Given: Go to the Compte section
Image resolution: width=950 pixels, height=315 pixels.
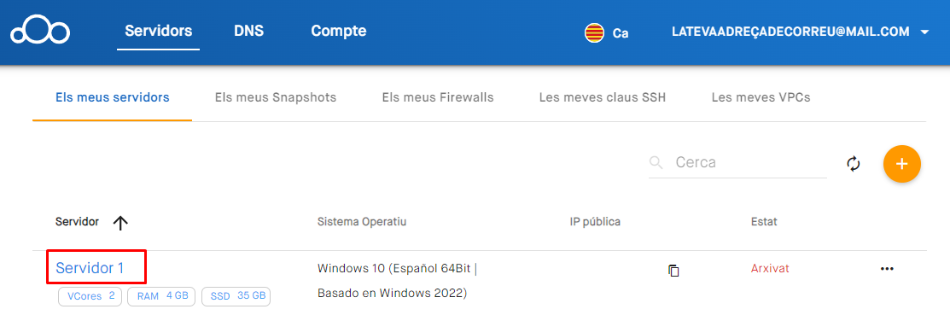Looking at the screenshot, I should (339, 31).
